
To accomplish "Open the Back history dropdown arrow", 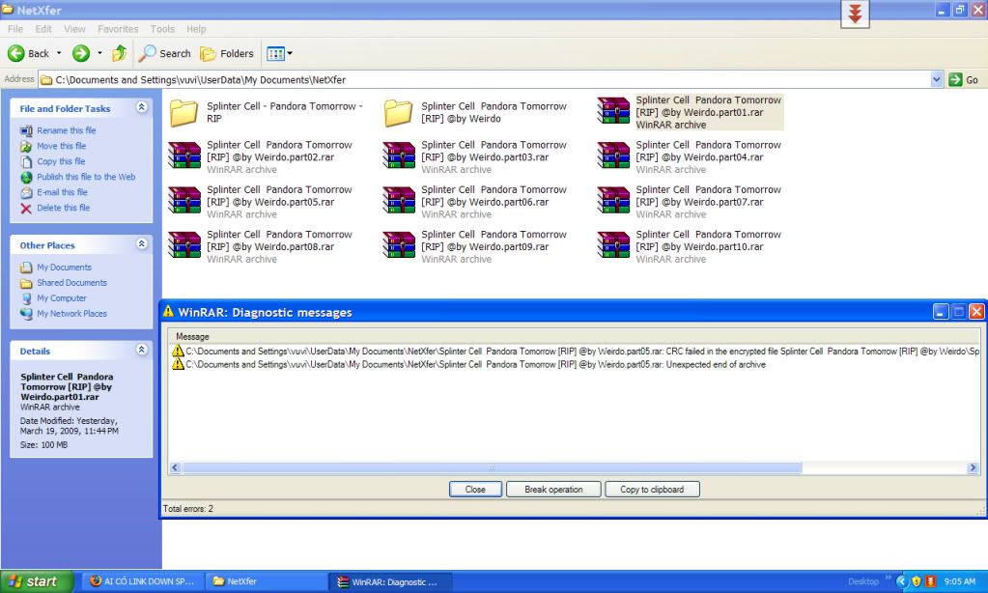I will (x=59, y=53).
